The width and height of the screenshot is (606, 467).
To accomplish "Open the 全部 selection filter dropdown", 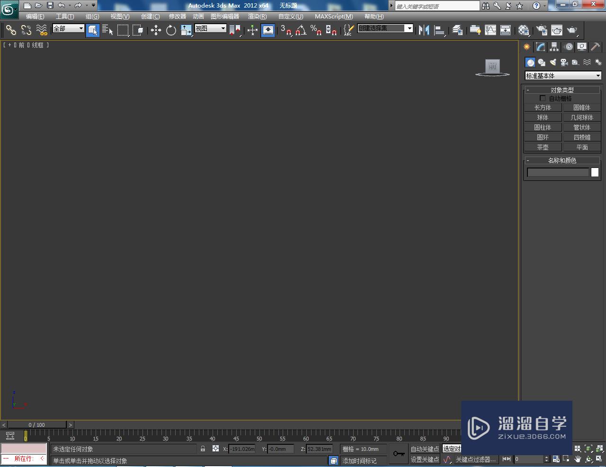I will [x=68, y=28].
